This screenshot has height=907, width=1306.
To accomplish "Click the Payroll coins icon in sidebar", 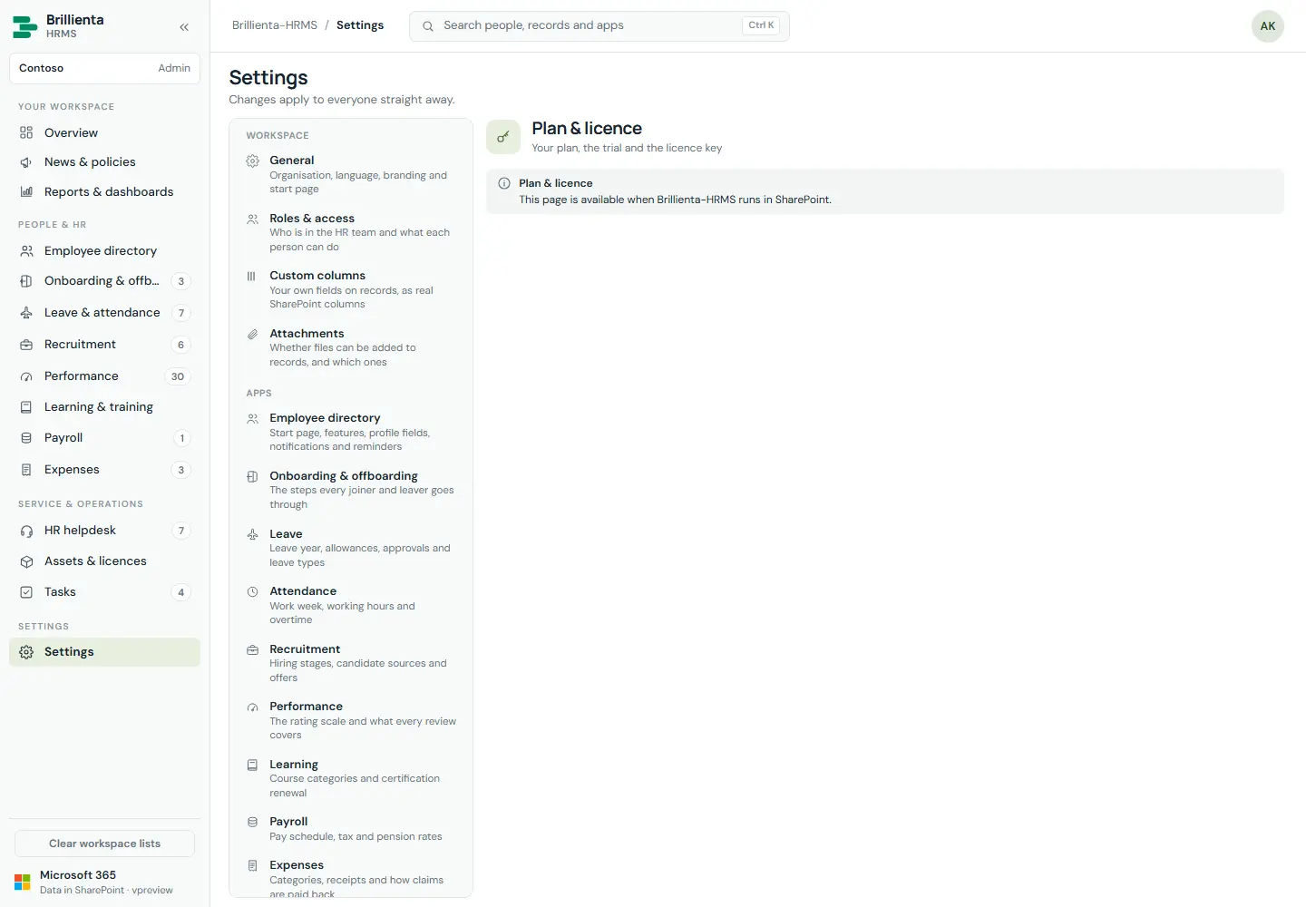I will (x=26, y=438).
